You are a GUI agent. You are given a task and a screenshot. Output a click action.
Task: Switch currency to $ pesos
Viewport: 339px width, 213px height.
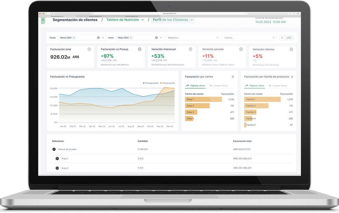pyautogui.click(x=282, y=38)
